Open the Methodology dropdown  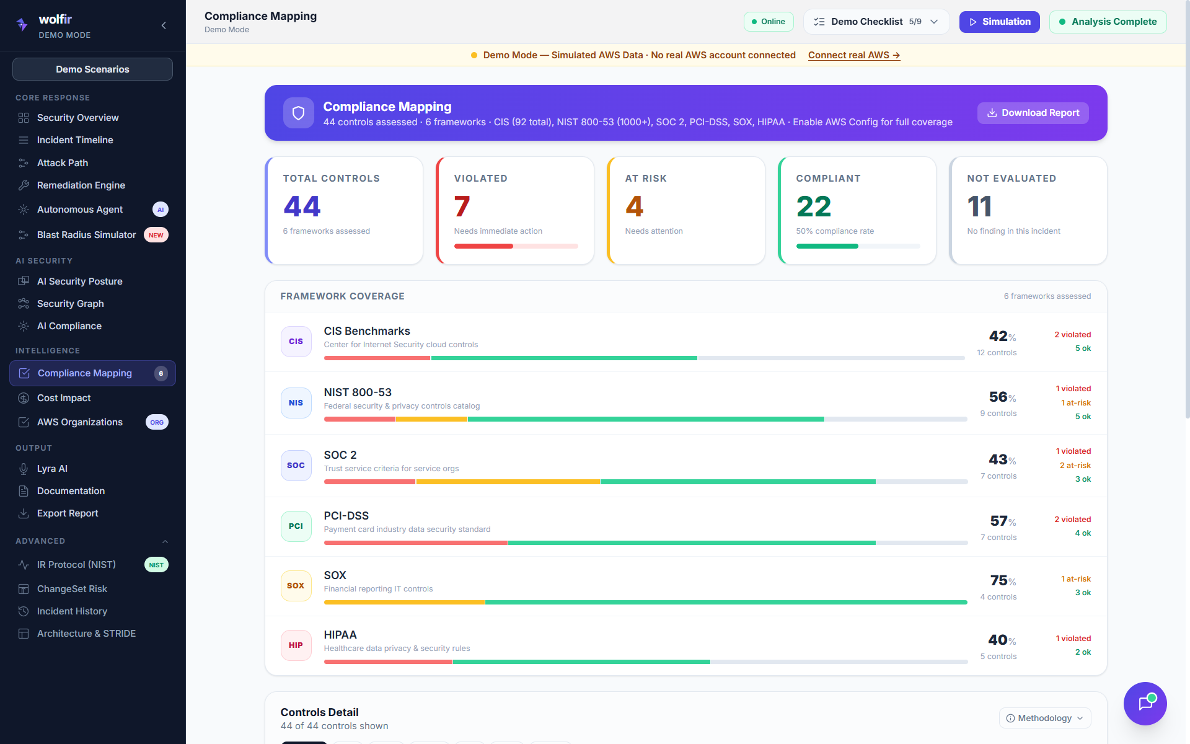1044,718
